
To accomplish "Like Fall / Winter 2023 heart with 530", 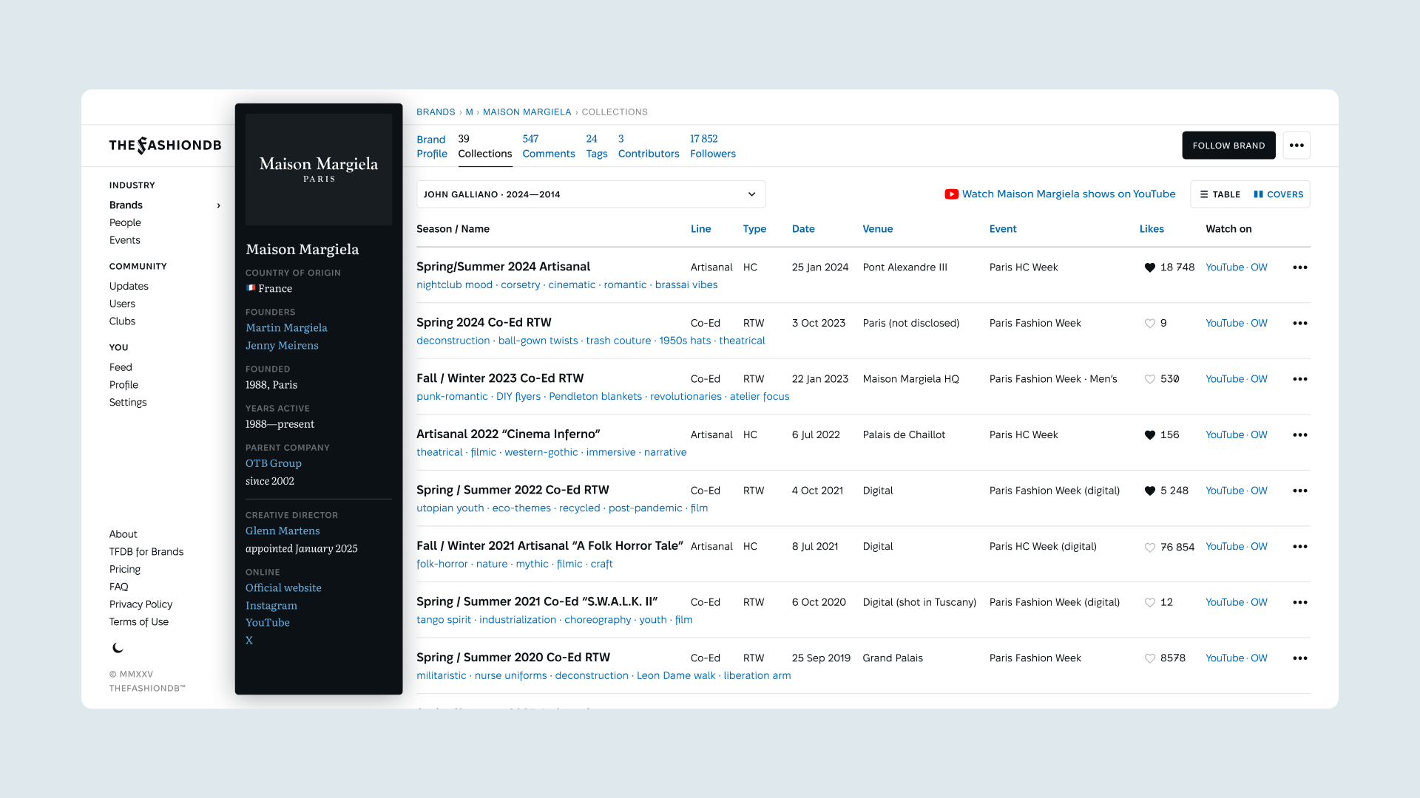I will [1149, 379].
